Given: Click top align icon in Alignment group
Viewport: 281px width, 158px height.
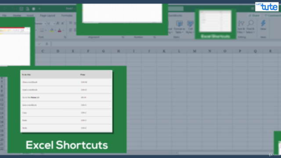Looking at the screenshot, I should tap(71, 23).
